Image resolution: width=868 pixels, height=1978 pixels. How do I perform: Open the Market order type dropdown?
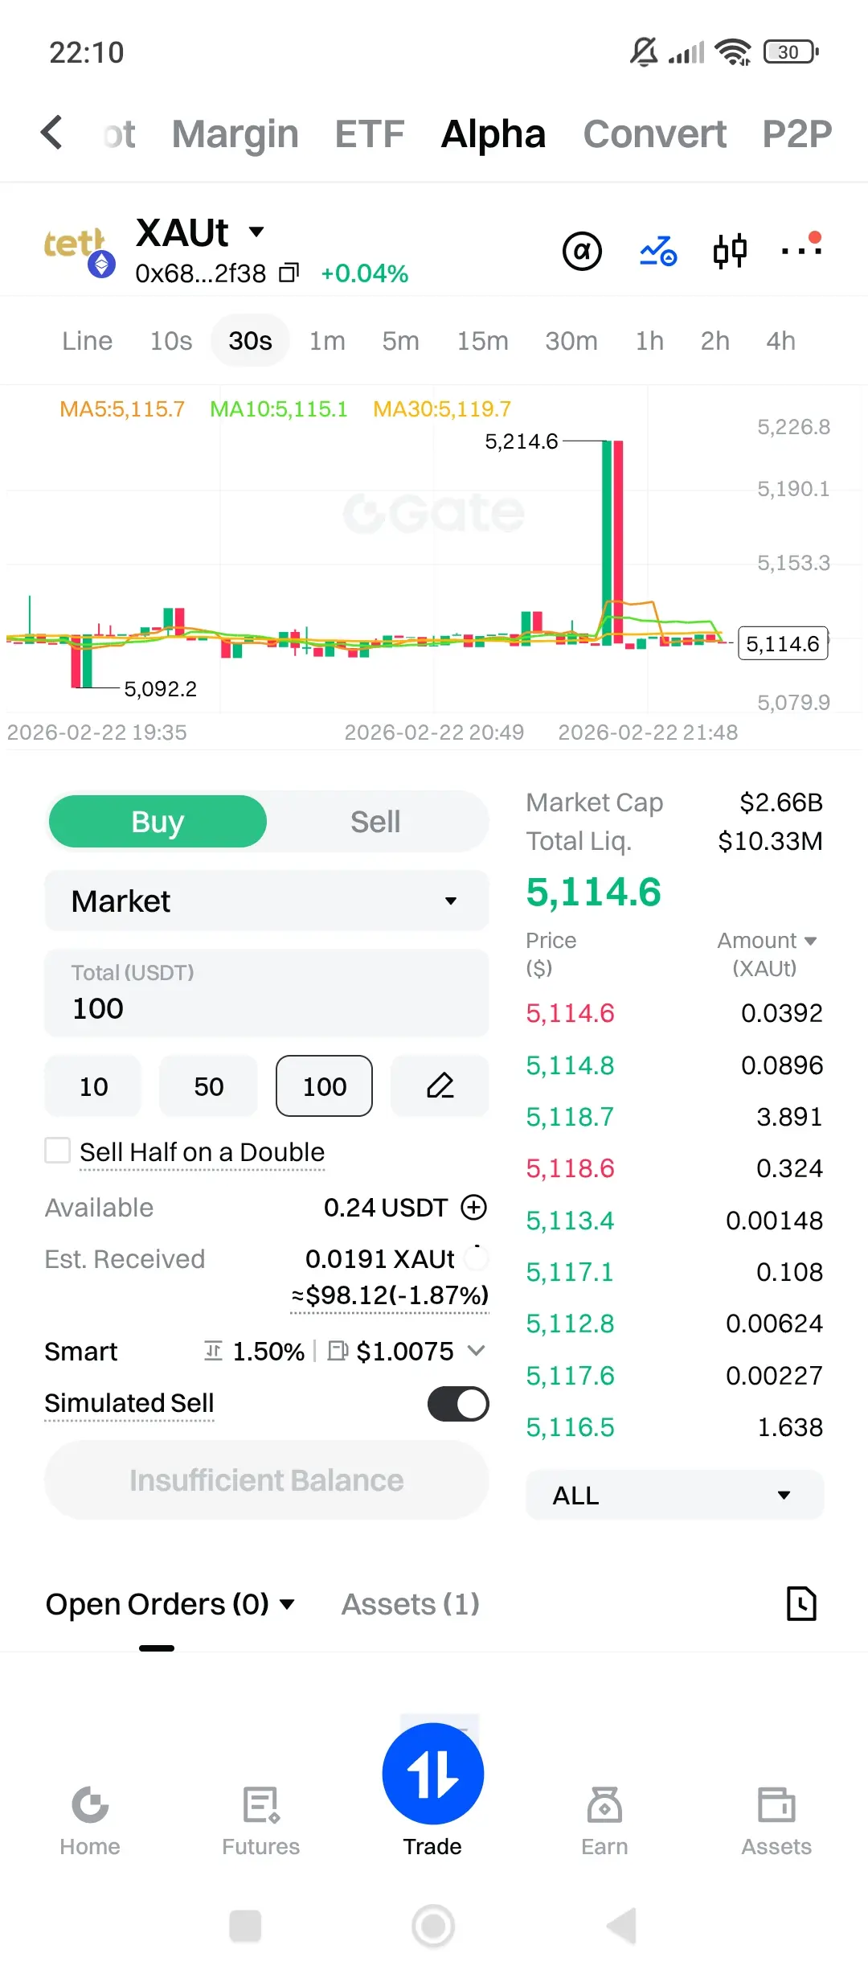coord(267,901)
